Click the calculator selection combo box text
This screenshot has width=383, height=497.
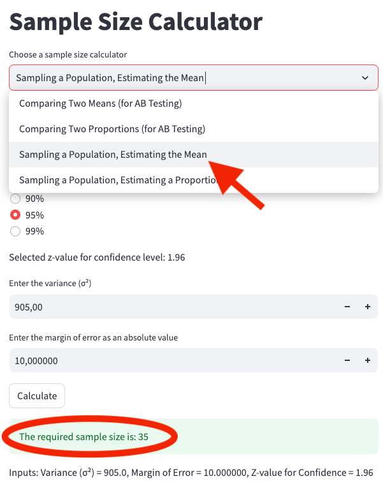click(x=111, y=78)
